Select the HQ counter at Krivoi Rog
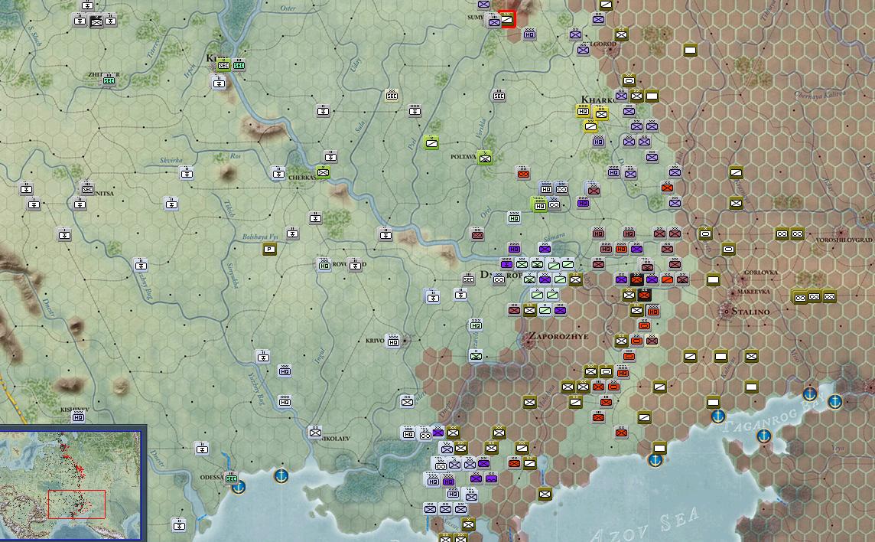The height and width of the screenshot is (542, 875). (x=393, y=342)
